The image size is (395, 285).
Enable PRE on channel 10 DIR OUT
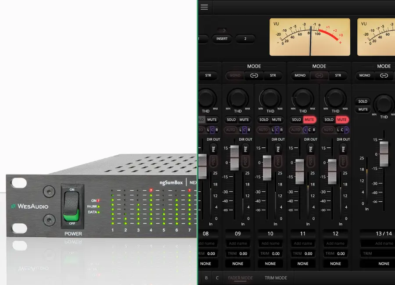[x=278, y=148]
